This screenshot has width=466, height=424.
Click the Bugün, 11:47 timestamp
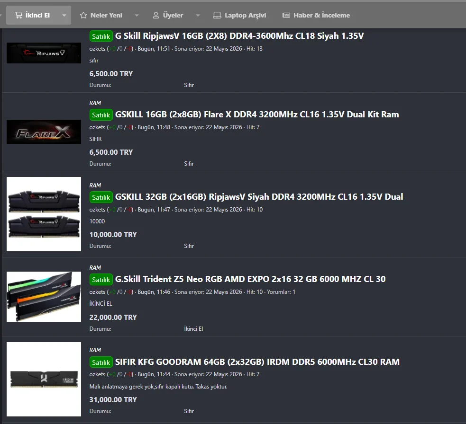(x=154, y=210)
